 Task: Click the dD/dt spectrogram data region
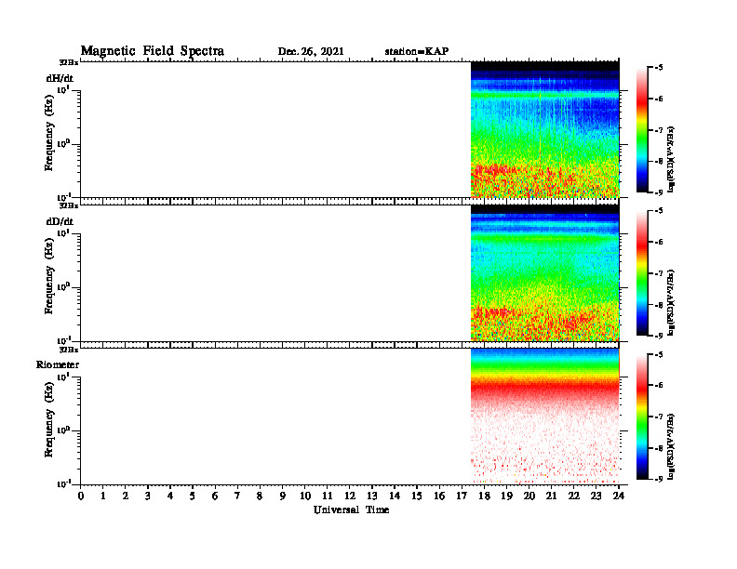(x=545, y=272)
